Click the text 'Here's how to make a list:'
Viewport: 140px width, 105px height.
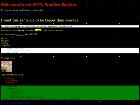point(12,75)
